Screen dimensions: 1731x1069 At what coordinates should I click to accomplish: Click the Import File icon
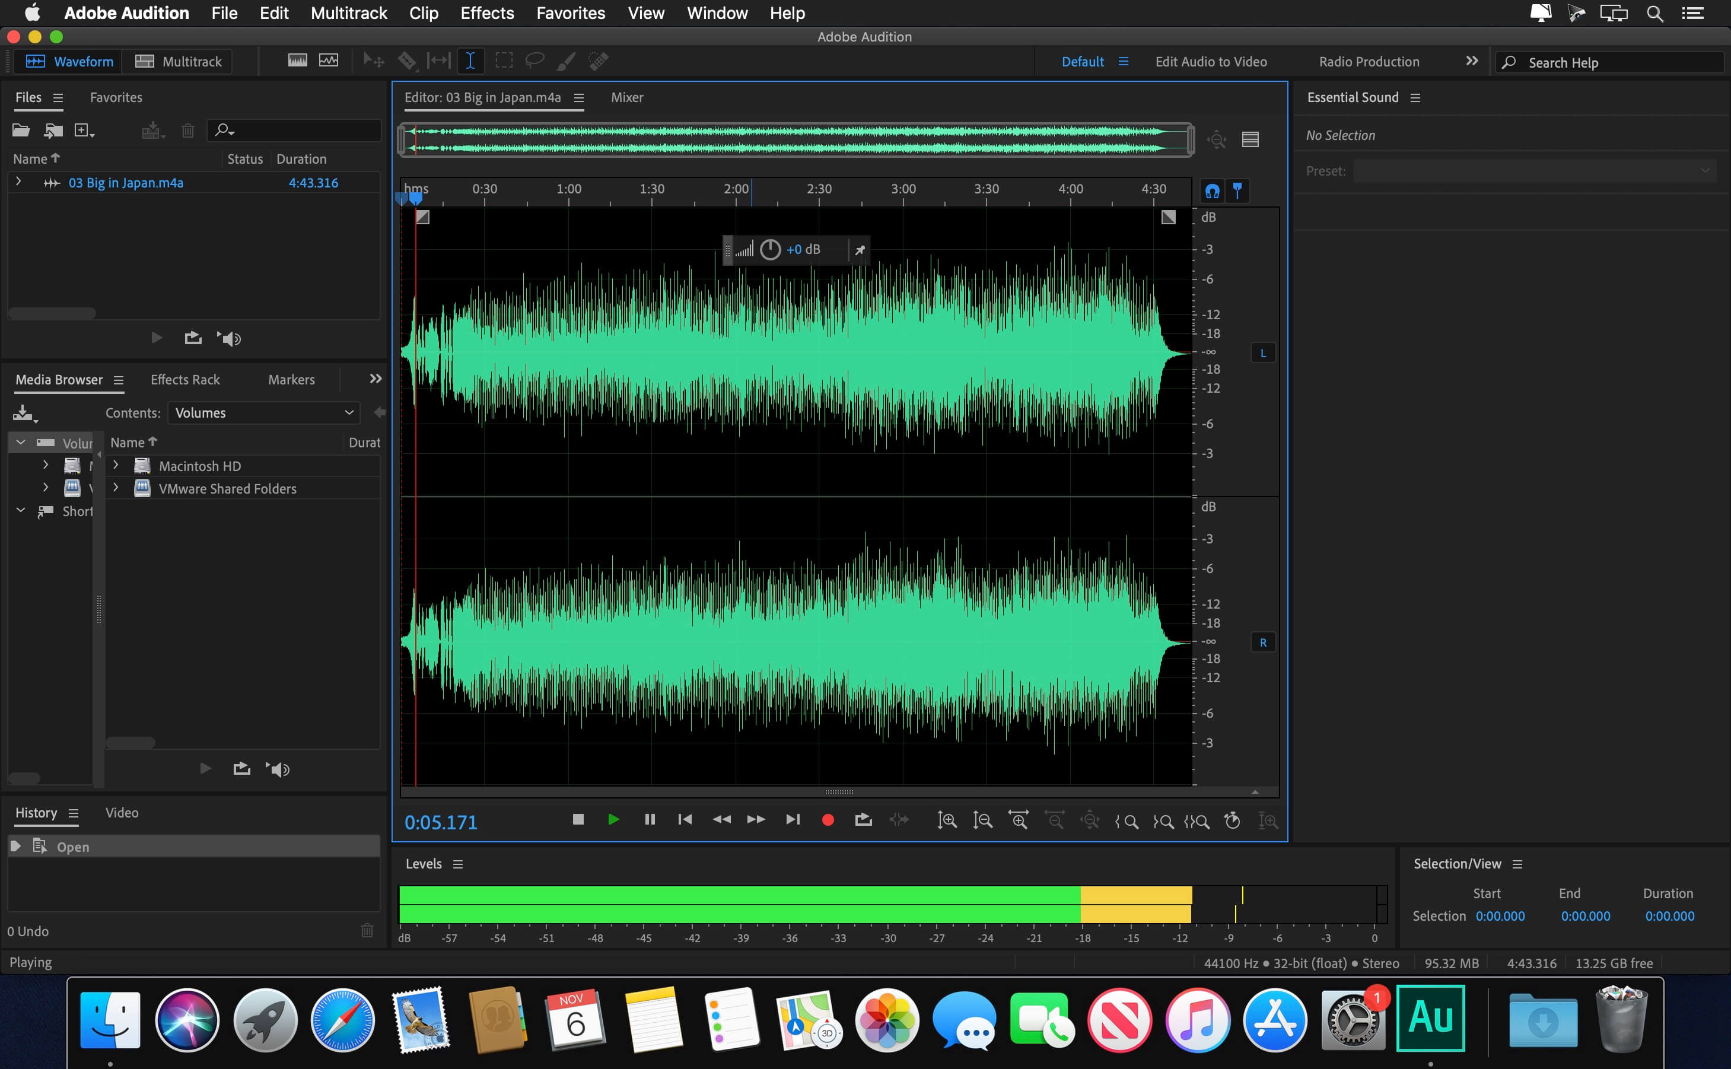pyautogui.click(x=54, y=130)
